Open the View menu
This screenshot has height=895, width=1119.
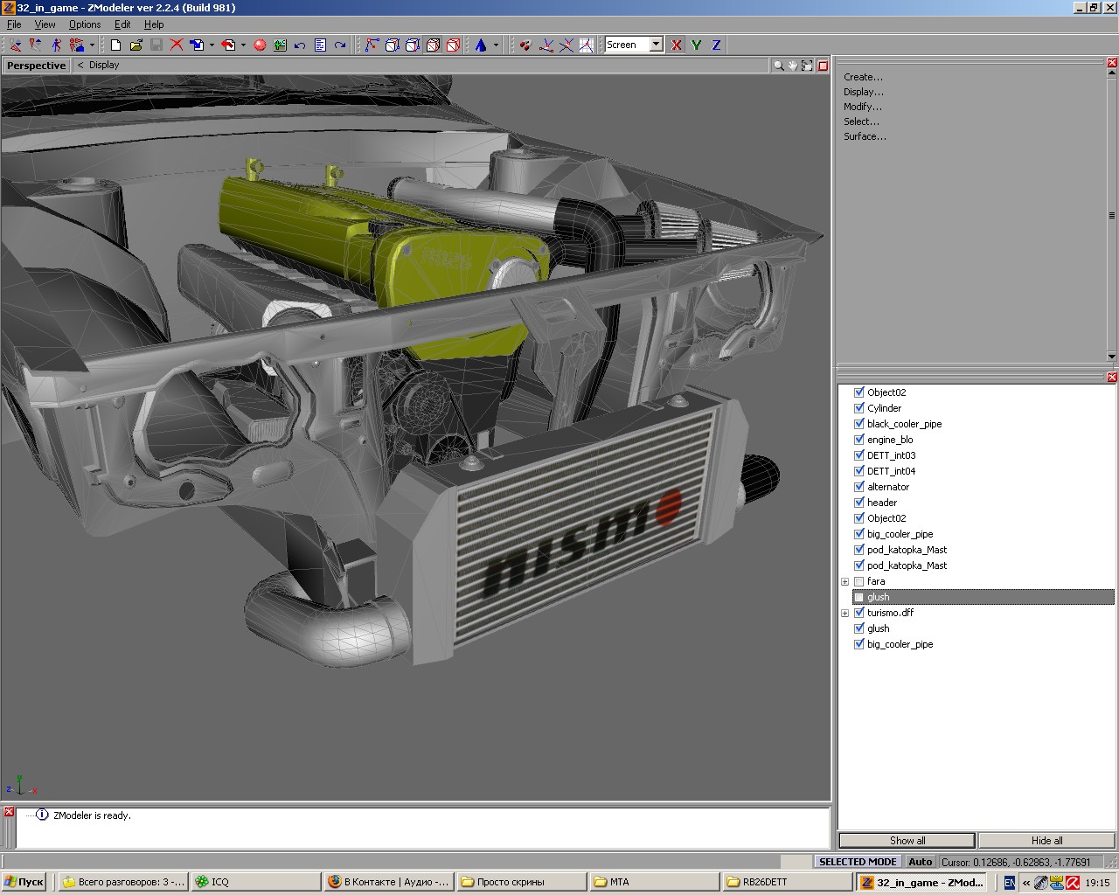tap(45, 24)
